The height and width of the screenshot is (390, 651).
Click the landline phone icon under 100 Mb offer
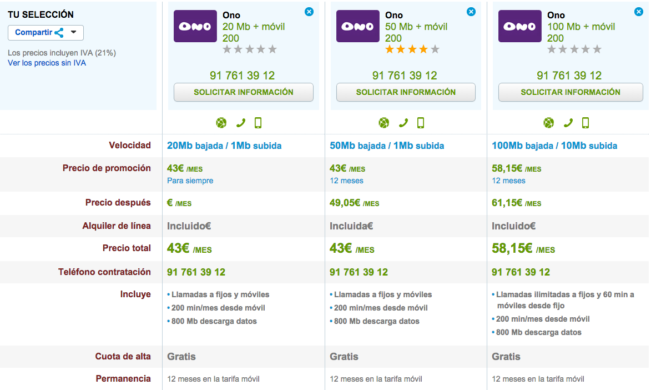[x=568, y=123]
